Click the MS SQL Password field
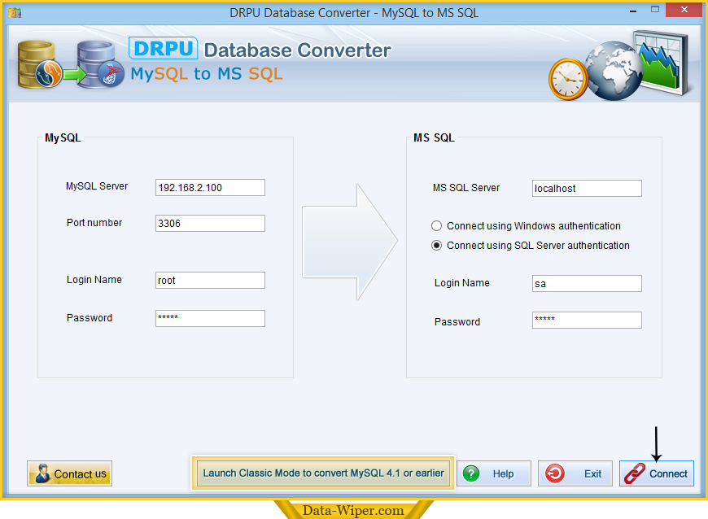The image size is (708, 519). (587, 320)
